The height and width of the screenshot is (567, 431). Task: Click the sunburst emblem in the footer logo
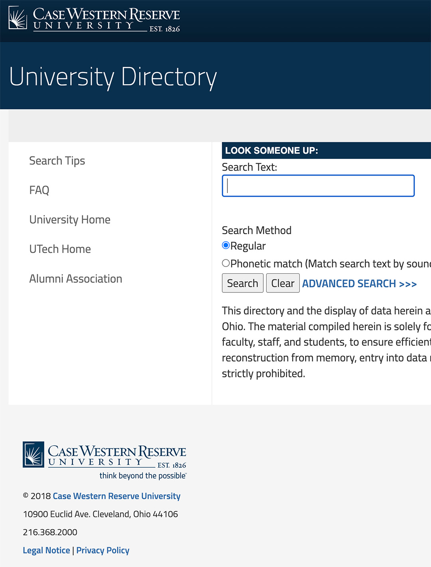34,454
